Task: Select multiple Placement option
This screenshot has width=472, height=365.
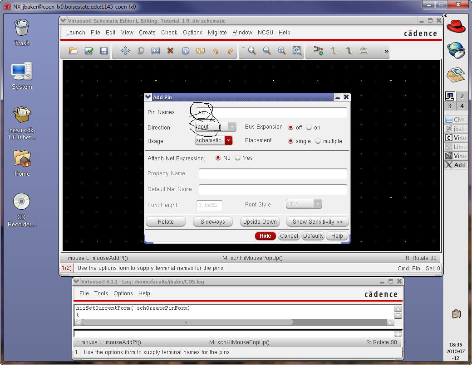Action: [318, 141]
